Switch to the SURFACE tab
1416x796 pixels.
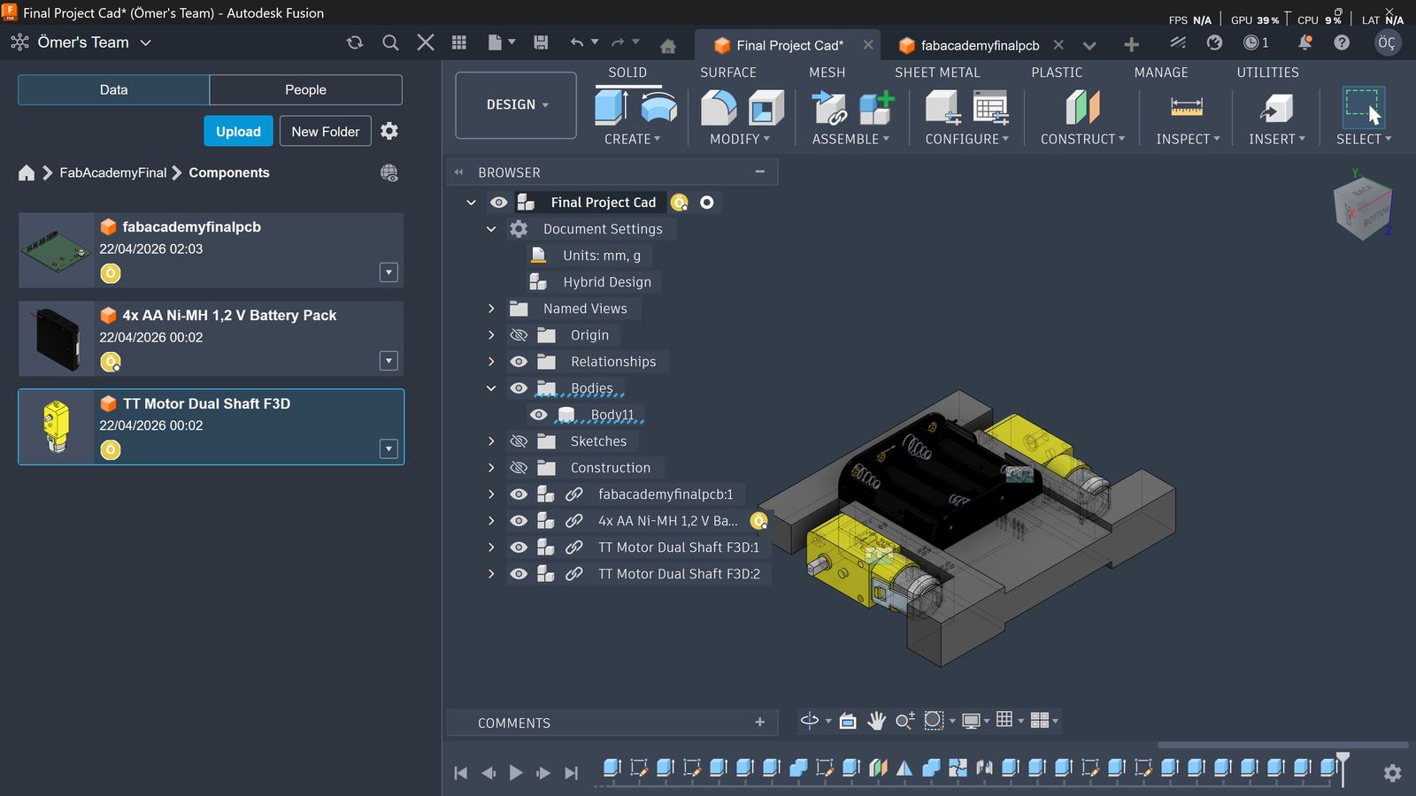[728, 73]
